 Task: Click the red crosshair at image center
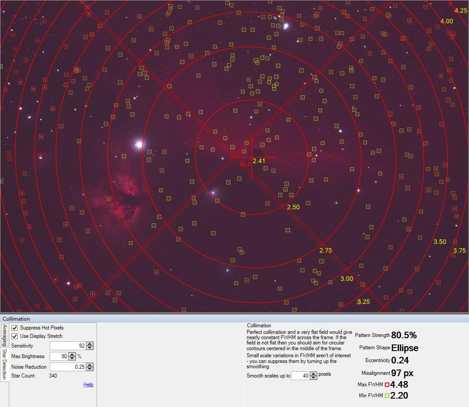tap(252, 157)
